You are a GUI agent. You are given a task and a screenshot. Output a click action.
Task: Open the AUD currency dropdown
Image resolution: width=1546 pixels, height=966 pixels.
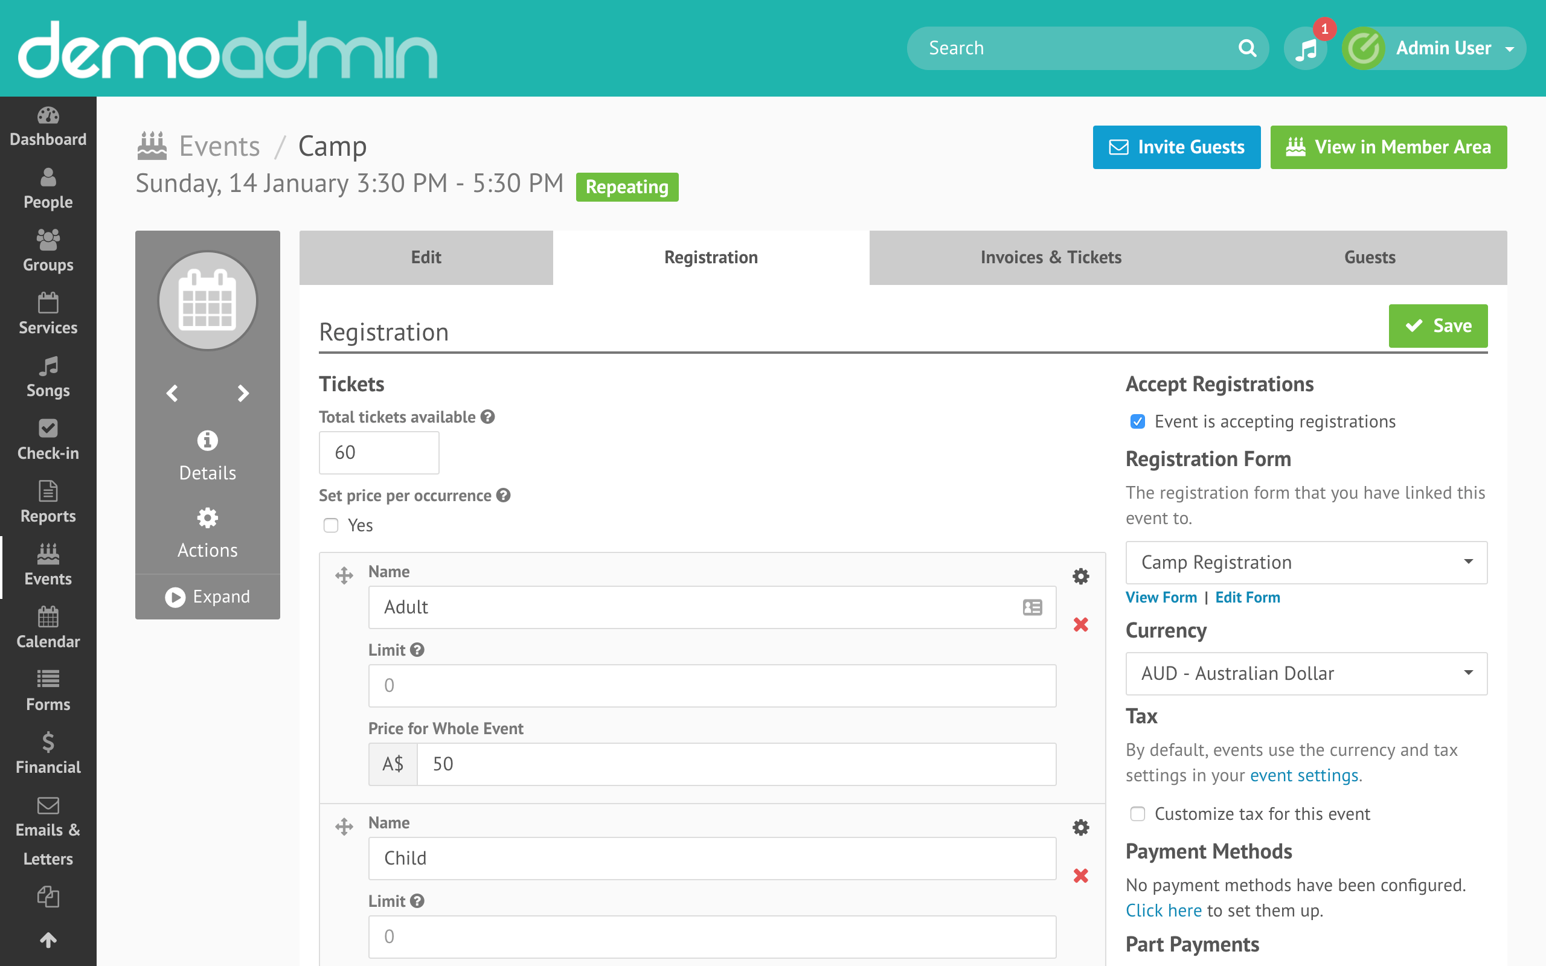1306,673
